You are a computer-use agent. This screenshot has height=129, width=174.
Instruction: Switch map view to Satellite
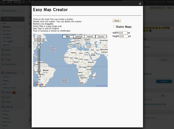click(79, 36)
